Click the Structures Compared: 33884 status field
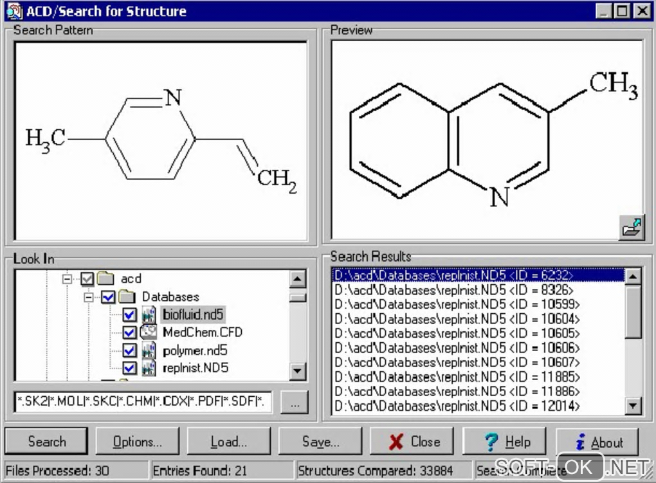656x483 pixels. 384,471
